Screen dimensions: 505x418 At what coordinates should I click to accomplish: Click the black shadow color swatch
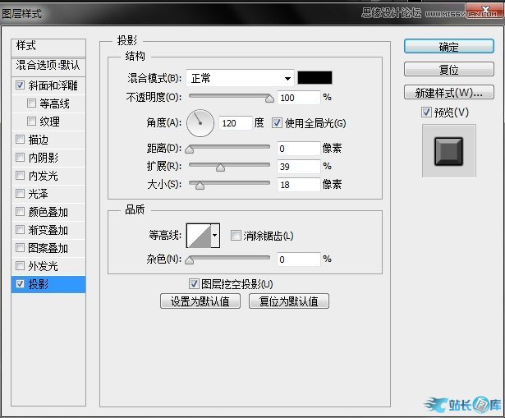click(314, 78)
